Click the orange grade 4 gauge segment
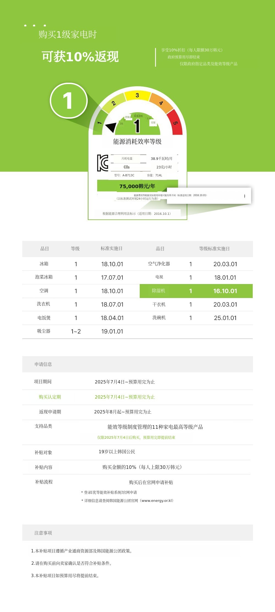Viewport: 275px width, 612px height. click(x=161, y=103)
